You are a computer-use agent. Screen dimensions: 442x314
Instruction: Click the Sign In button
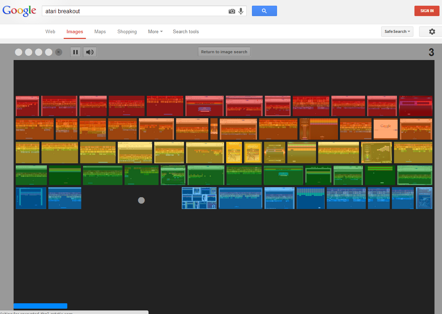point(427,11)
